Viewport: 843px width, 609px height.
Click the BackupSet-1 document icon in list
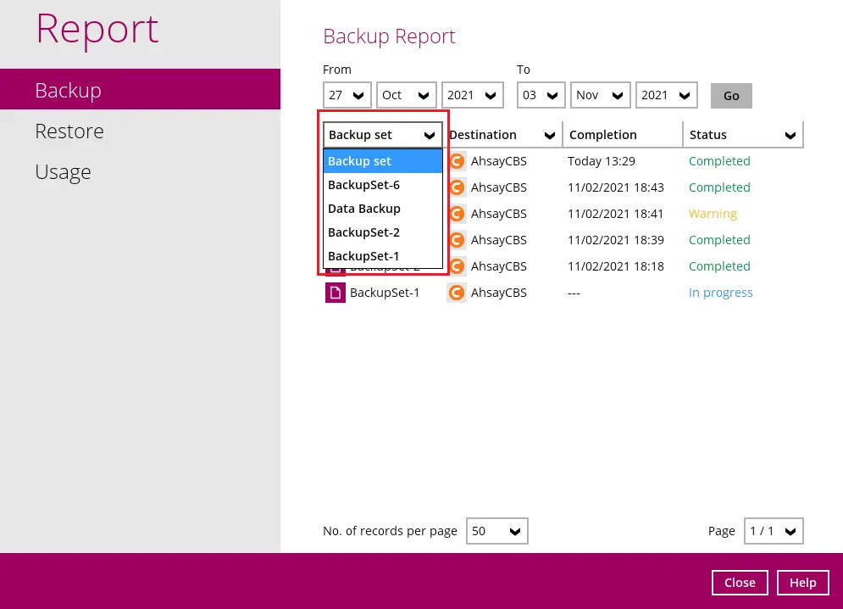click(x=336, y=293)
